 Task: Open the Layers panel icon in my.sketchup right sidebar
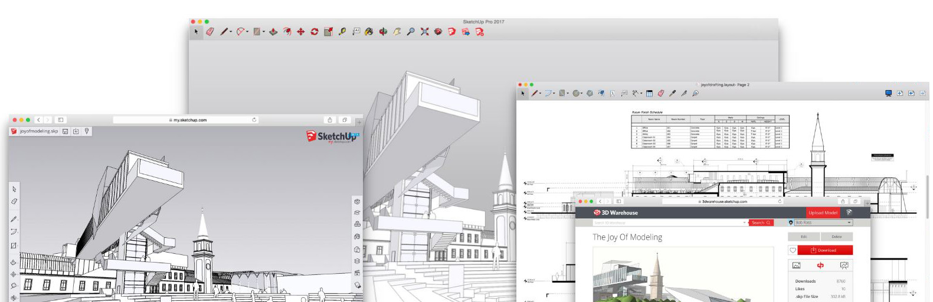tap(357, 261)
